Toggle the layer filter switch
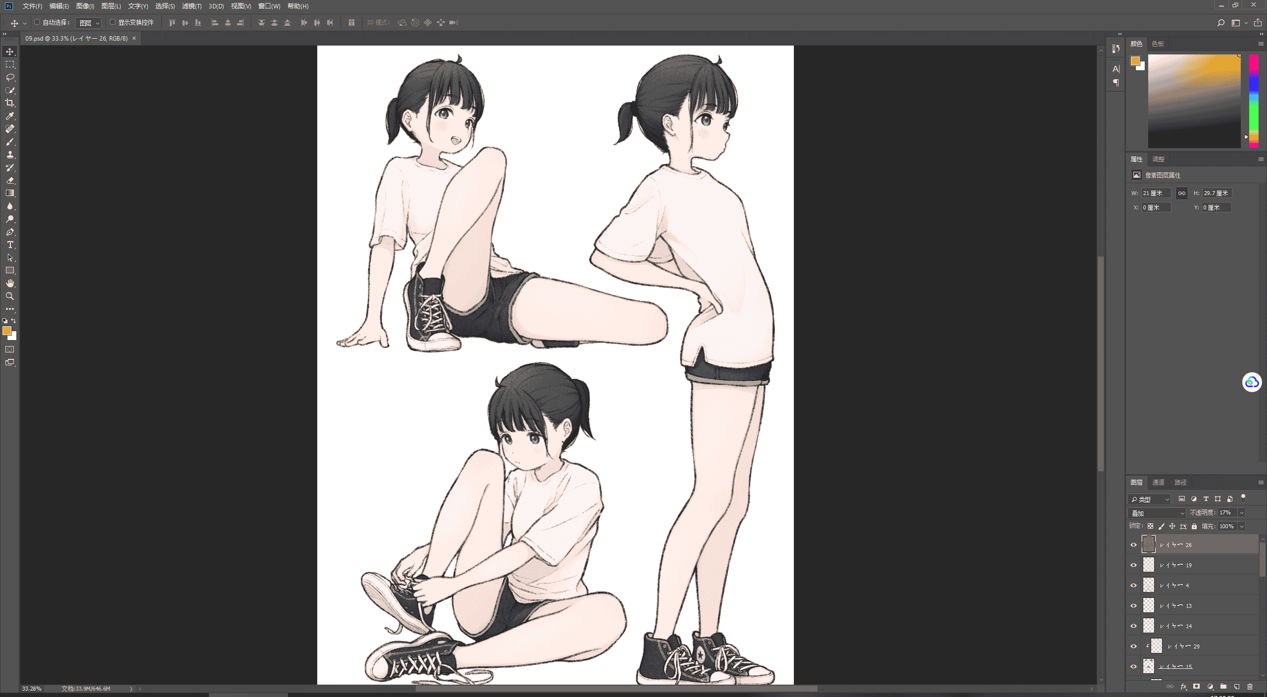Viewport: 1267px width, 697px height. [1243, 498]
